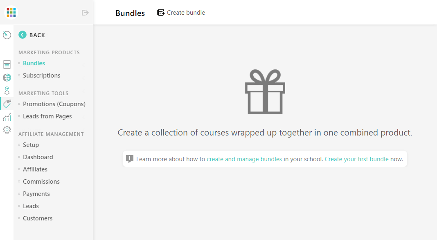Image resolution: width=437 pixels, height=240 pixels.
Task: Click the colorful grid logo icon
Action: click(x=11, y=12)
